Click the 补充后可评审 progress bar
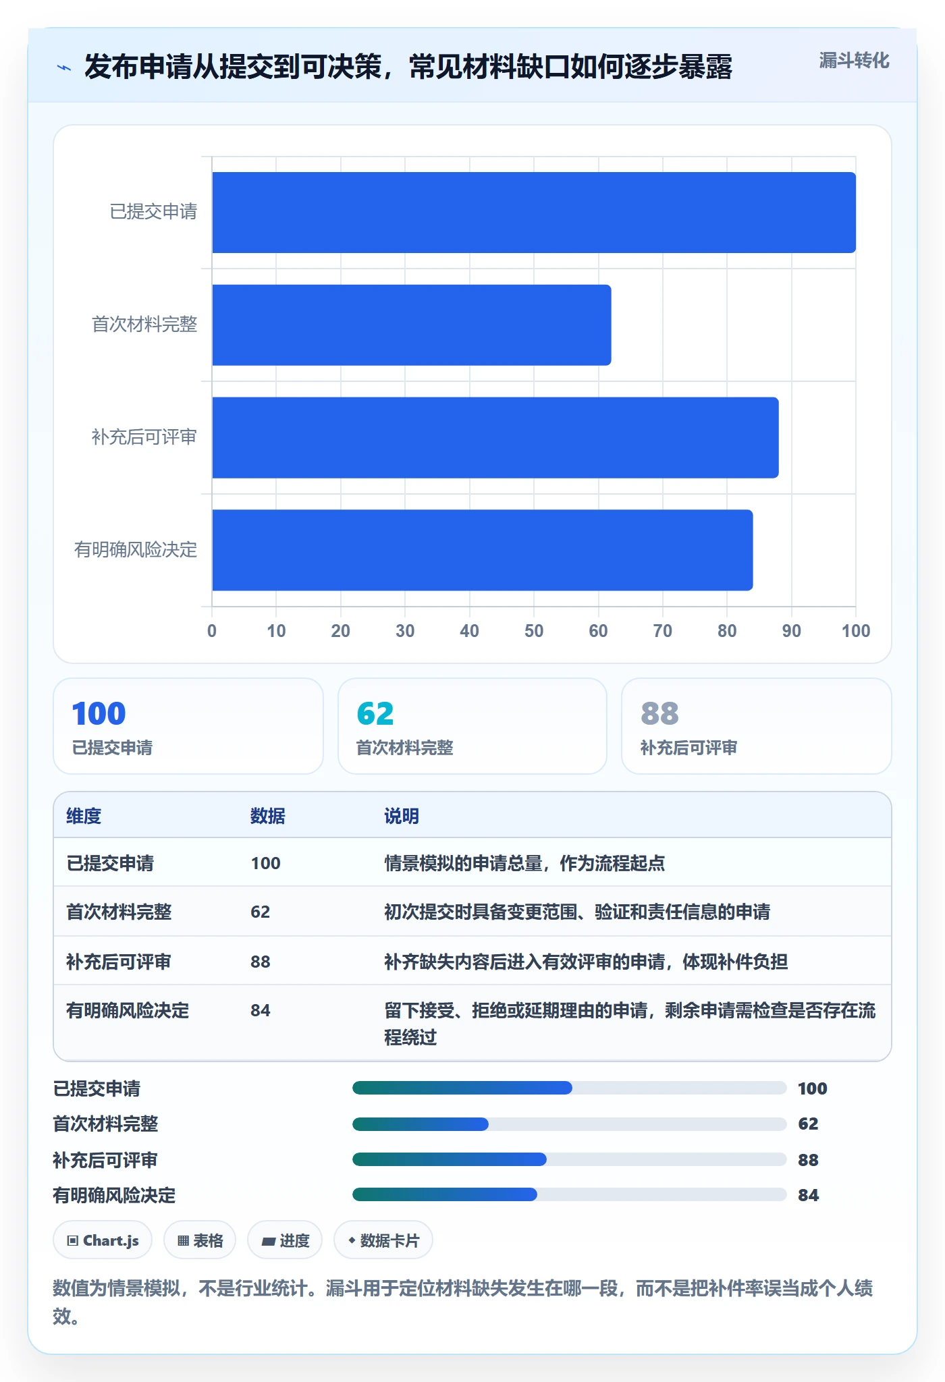The image size is (945, 1382). [570, 1159]
